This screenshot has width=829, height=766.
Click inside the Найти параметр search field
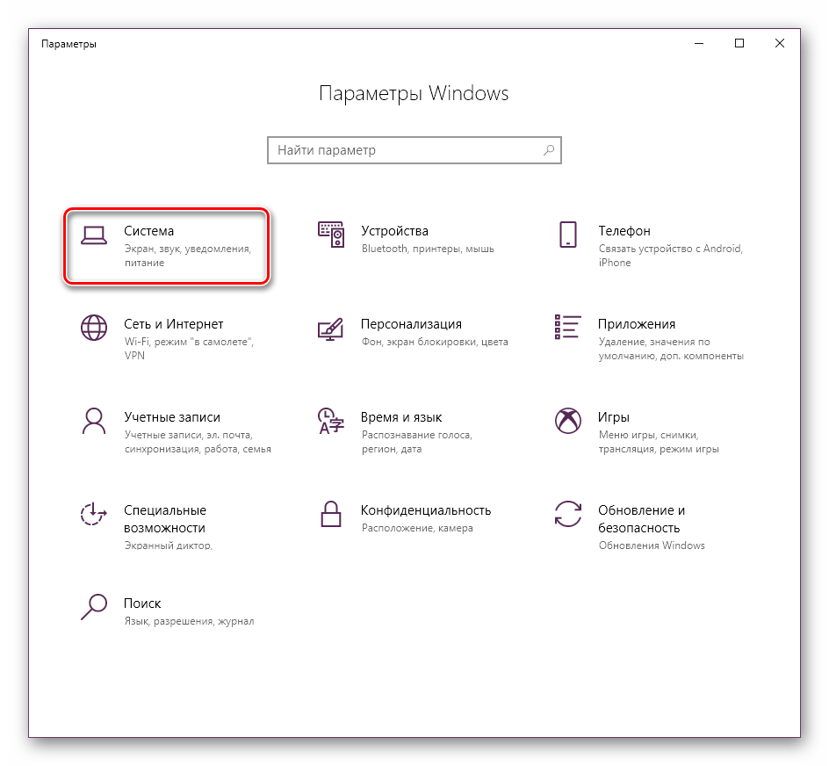pos(404,150)
